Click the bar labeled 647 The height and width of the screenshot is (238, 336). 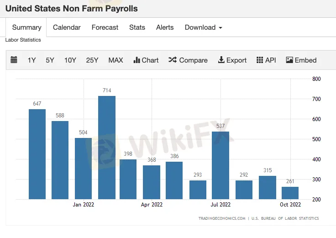pos(37,154)
